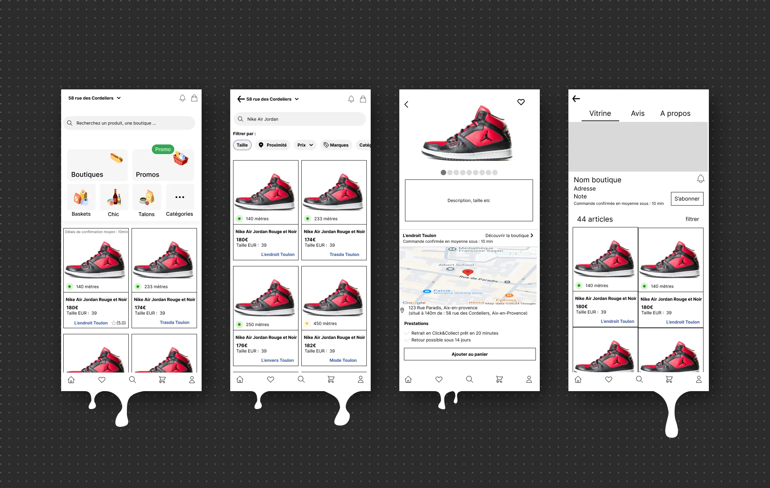
Task: Toggle the Marques filter chip
Action: 336,145
